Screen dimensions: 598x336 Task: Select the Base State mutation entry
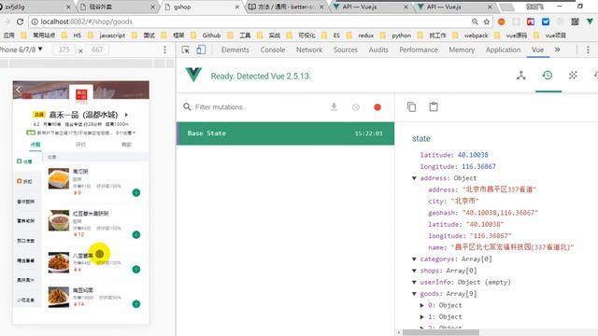point(285,133)
